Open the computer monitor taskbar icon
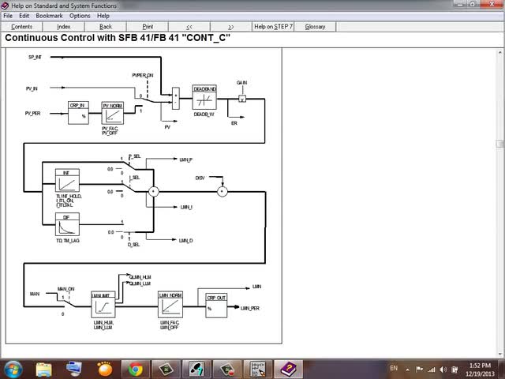Image resolution: width=505 pixels, height=379 pixels. tap(73, 370)
